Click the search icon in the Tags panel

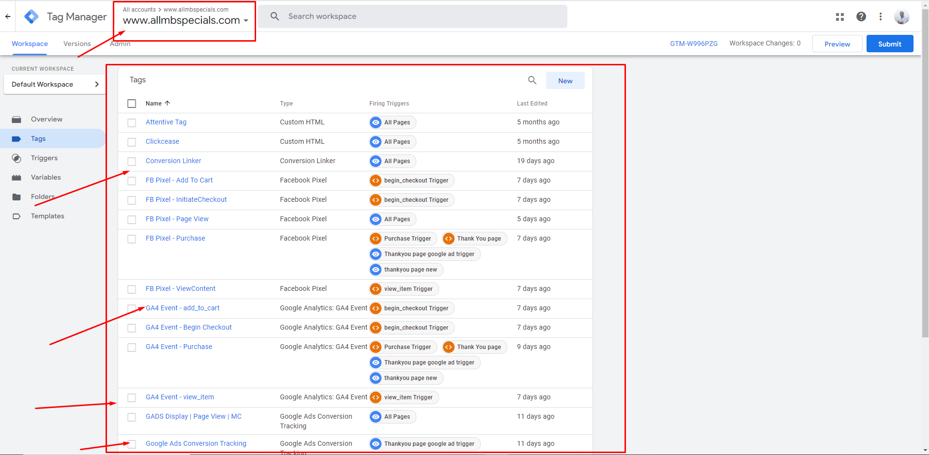[532, 80]
